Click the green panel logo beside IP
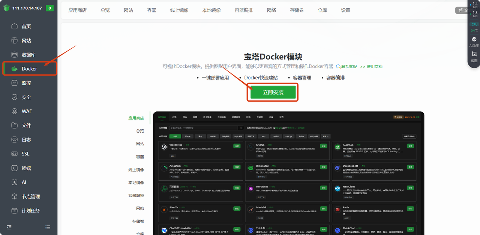The height and width of the screenshot is (235, 480). click(6, 8)
